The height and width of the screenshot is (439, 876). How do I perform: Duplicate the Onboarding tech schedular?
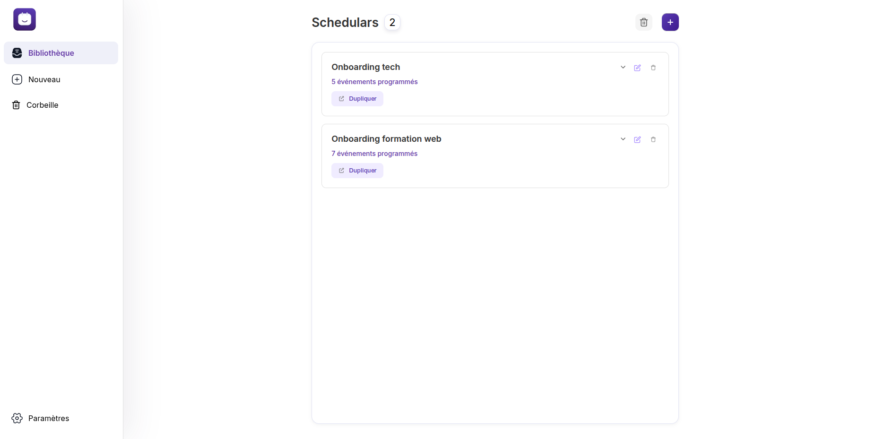tap(357, 98)
